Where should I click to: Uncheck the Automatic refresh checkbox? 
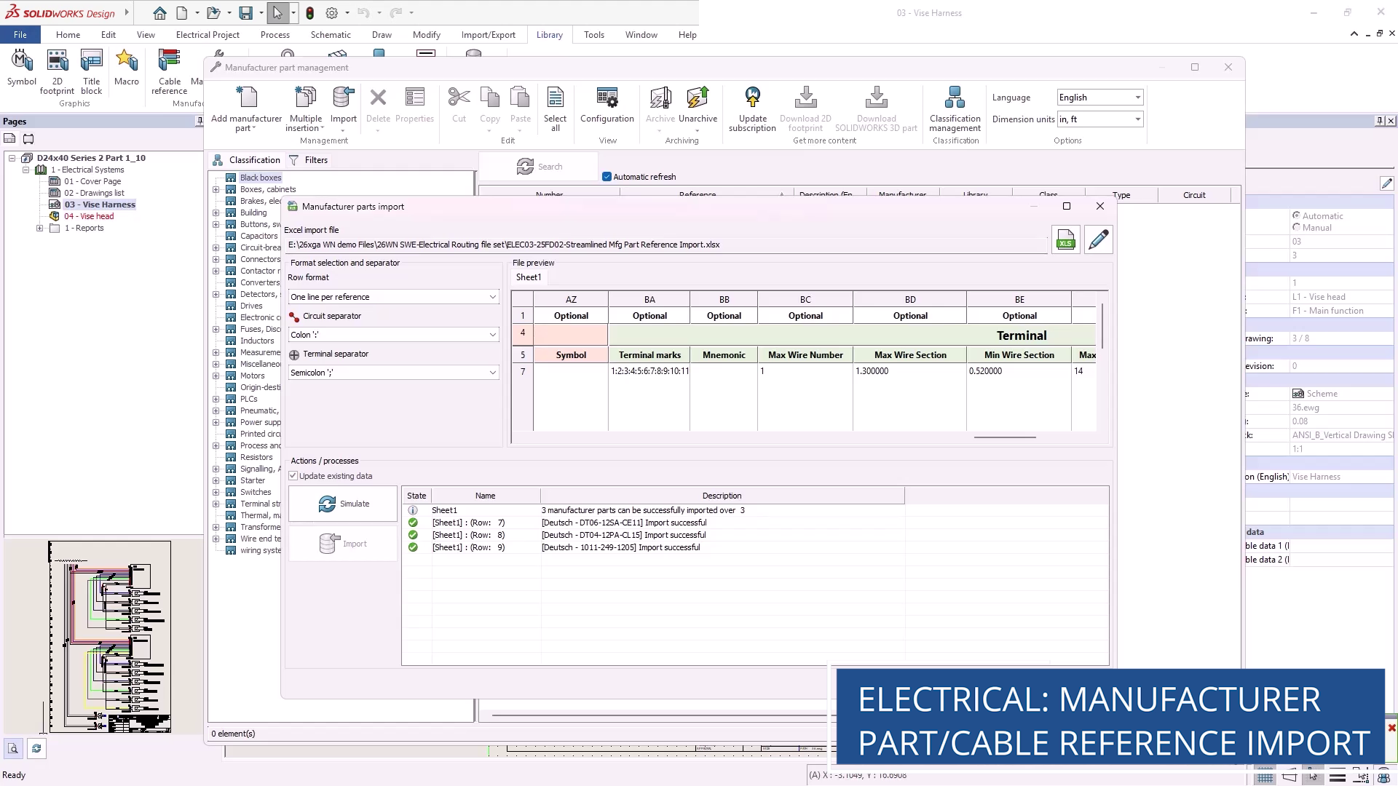click(x=607, y=177)
